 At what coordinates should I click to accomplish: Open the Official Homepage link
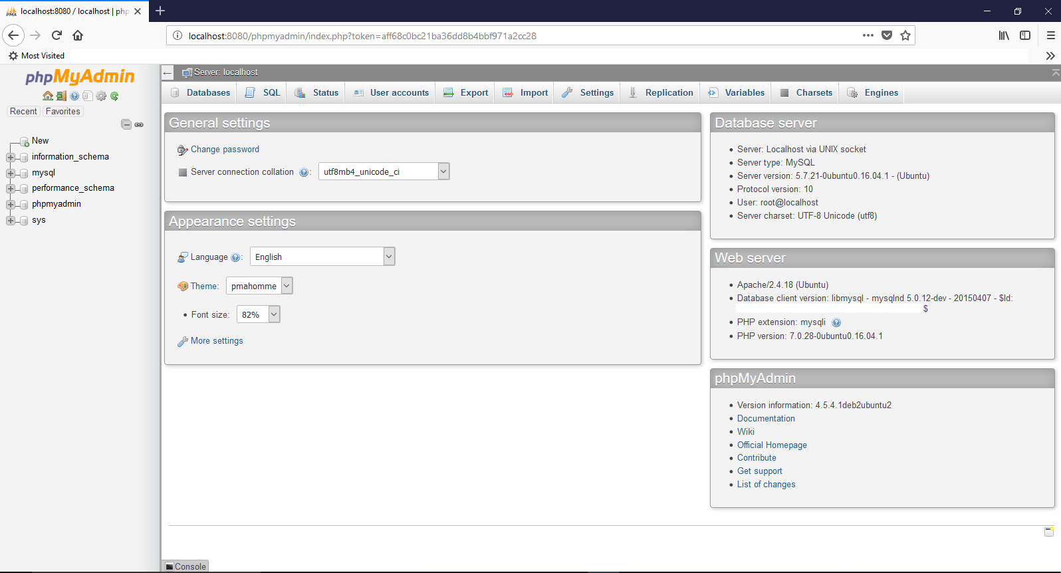772,445
